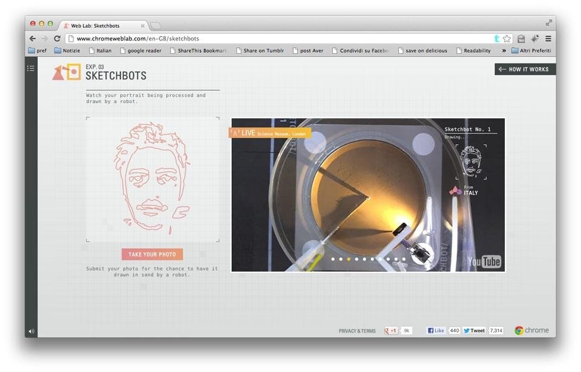Screen dimensions: 581x372
Task: Go back to the previous page
Action: [x=32, y=38]
